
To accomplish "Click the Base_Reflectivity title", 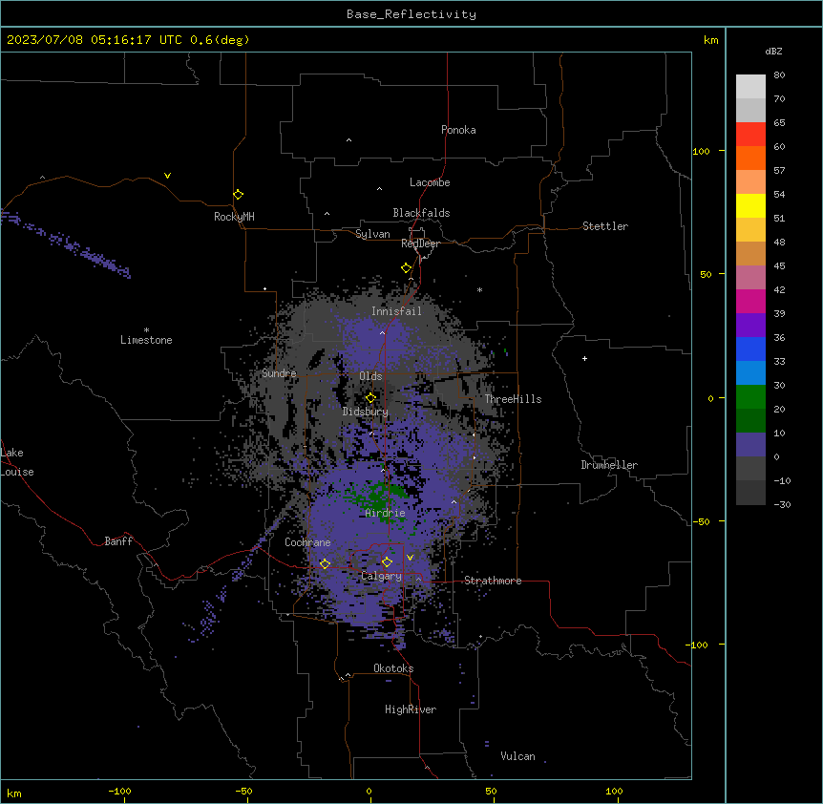I will click(x=411, y=14).
